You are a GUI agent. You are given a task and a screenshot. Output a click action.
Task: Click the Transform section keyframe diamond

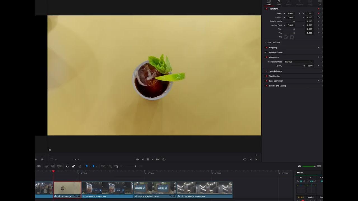pyautogui.click(x=318, y=9)
